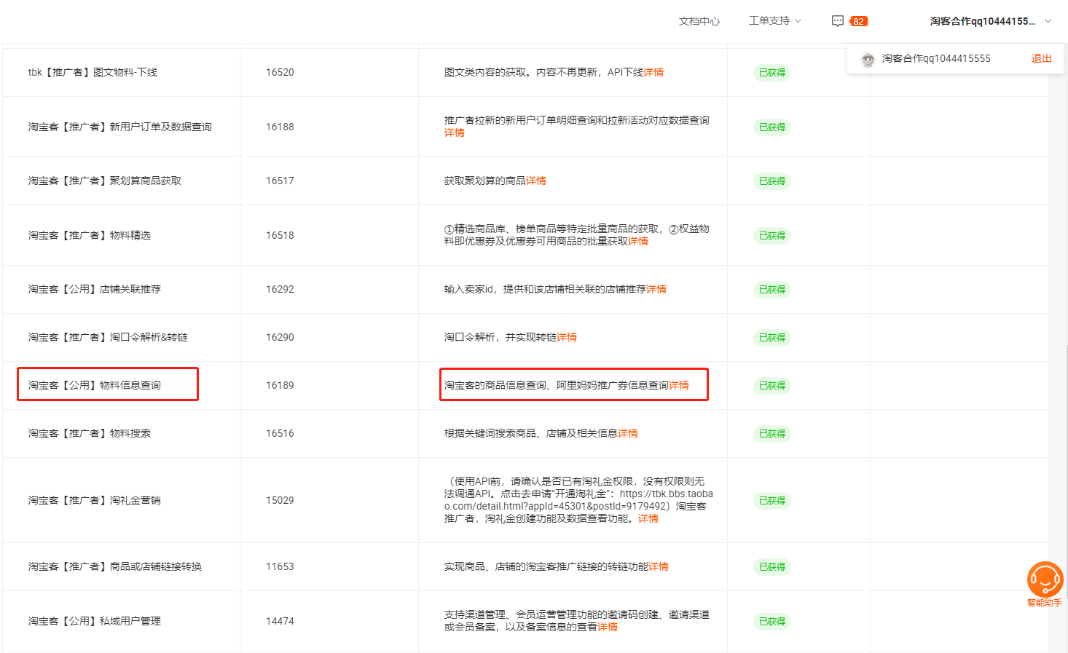Viewport: 1068px width, 653px height.
Task: Click 已获得 status tag in row 16189
Action: pyautogui.click(x=772, y=386)
